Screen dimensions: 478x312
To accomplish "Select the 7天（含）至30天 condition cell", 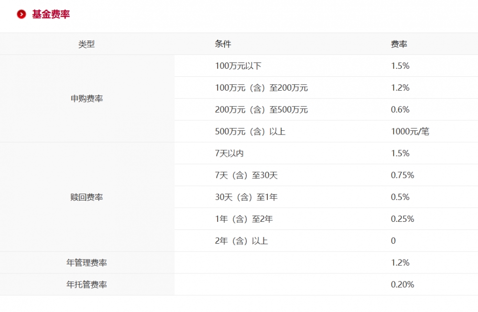I will click(x=248, y=175).
